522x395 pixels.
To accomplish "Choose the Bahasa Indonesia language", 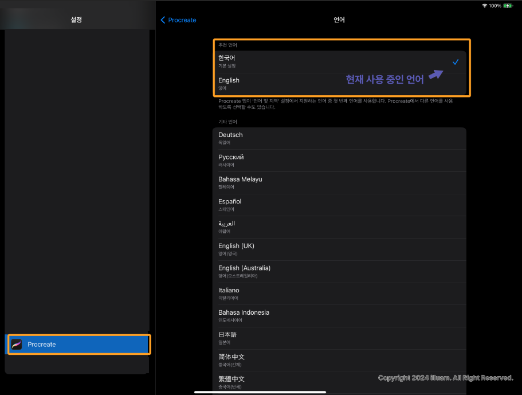I will point(339,316).
